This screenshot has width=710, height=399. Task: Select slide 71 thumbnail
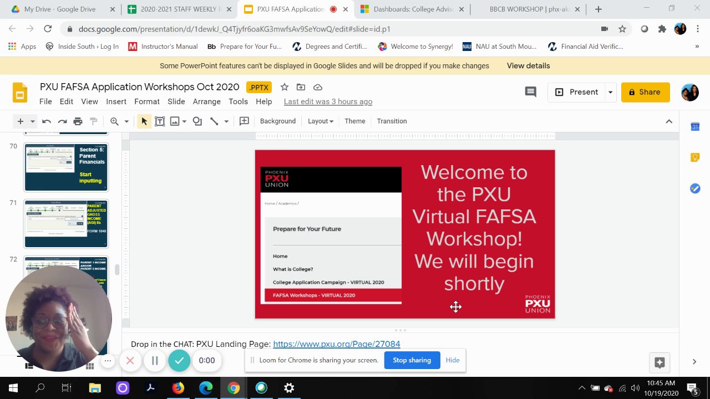pos(66,223)
